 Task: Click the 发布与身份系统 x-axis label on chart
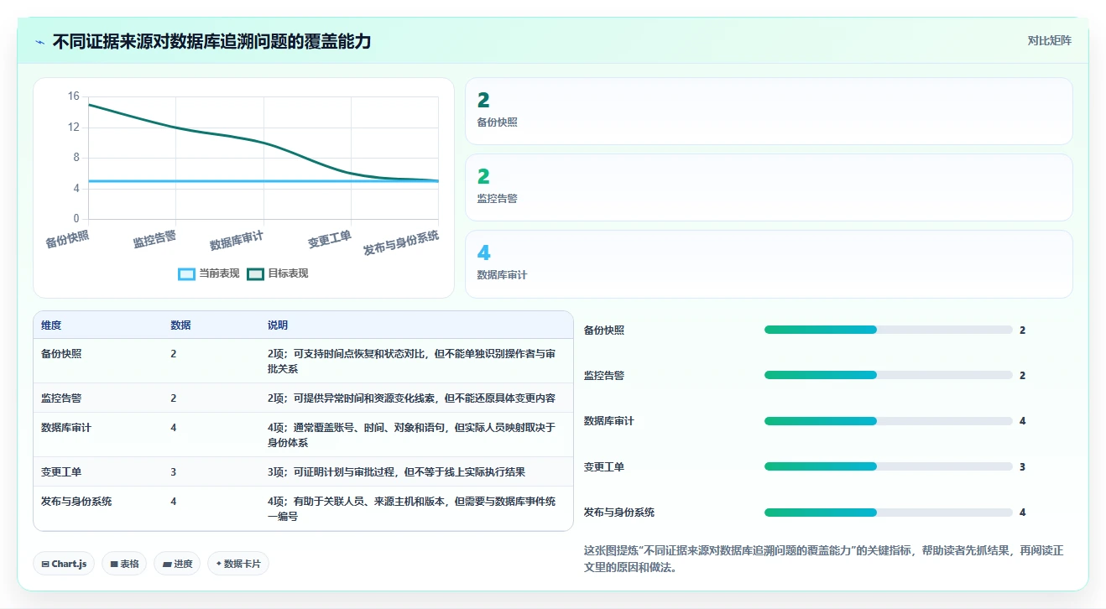[x=401, y=243]
